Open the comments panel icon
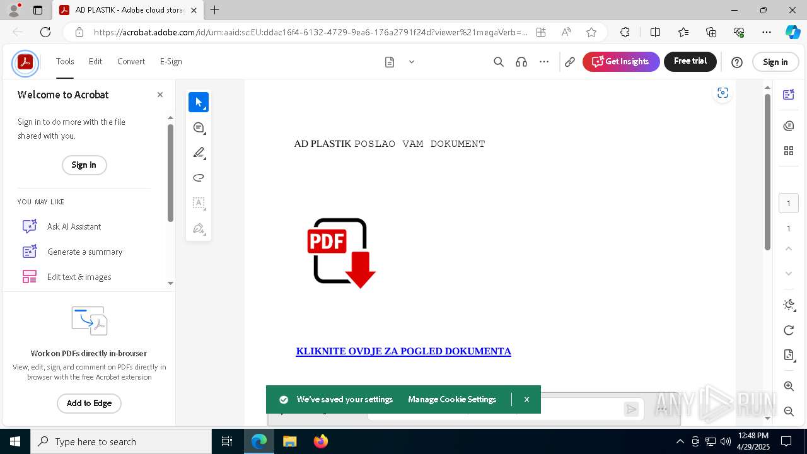This screenshot has width=807, height=454. point(789,126)
